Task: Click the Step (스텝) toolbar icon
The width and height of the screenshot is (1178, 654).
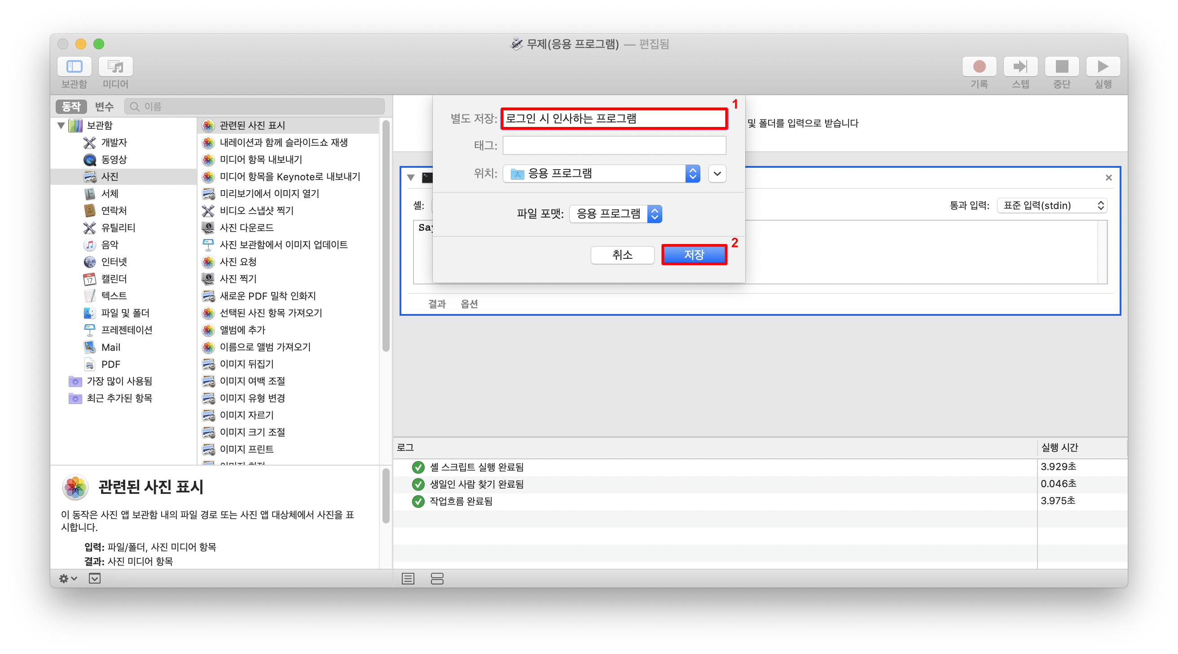Action: point(1020,67)
